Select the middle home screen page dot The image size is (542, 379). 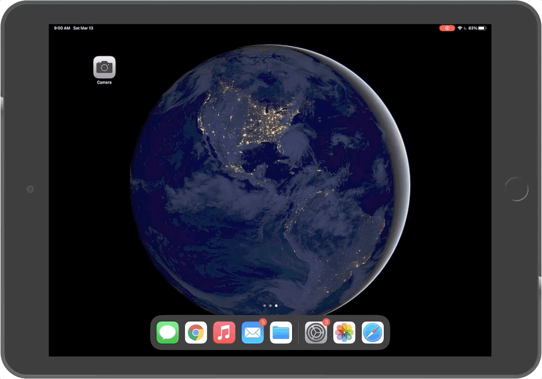[x=271, y=305]
